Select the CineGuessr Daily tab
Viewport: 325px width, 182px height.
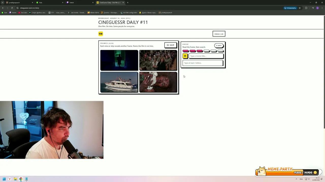(x=110, y=3)
